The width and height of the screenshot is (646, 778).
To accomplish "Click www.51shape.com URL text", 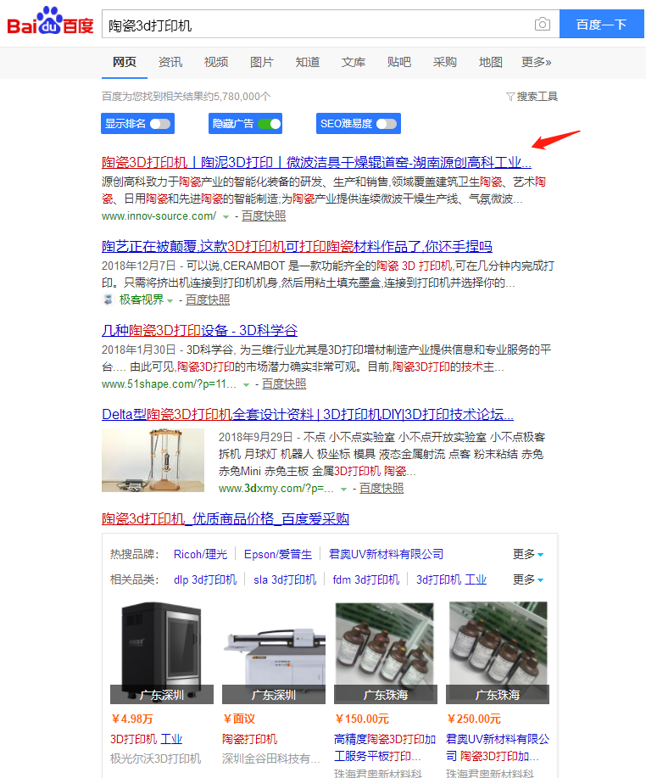I will pos(169,384).
